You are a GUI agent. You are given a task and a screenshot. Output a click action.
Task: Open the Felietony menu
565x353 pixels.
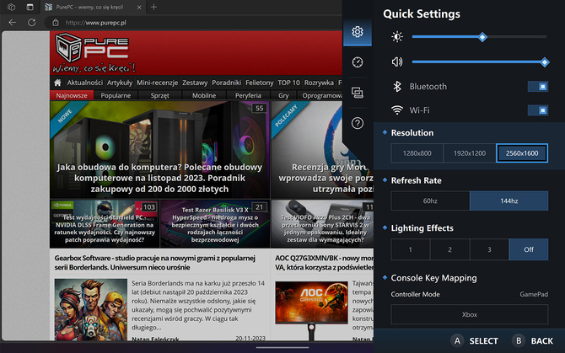260,83
